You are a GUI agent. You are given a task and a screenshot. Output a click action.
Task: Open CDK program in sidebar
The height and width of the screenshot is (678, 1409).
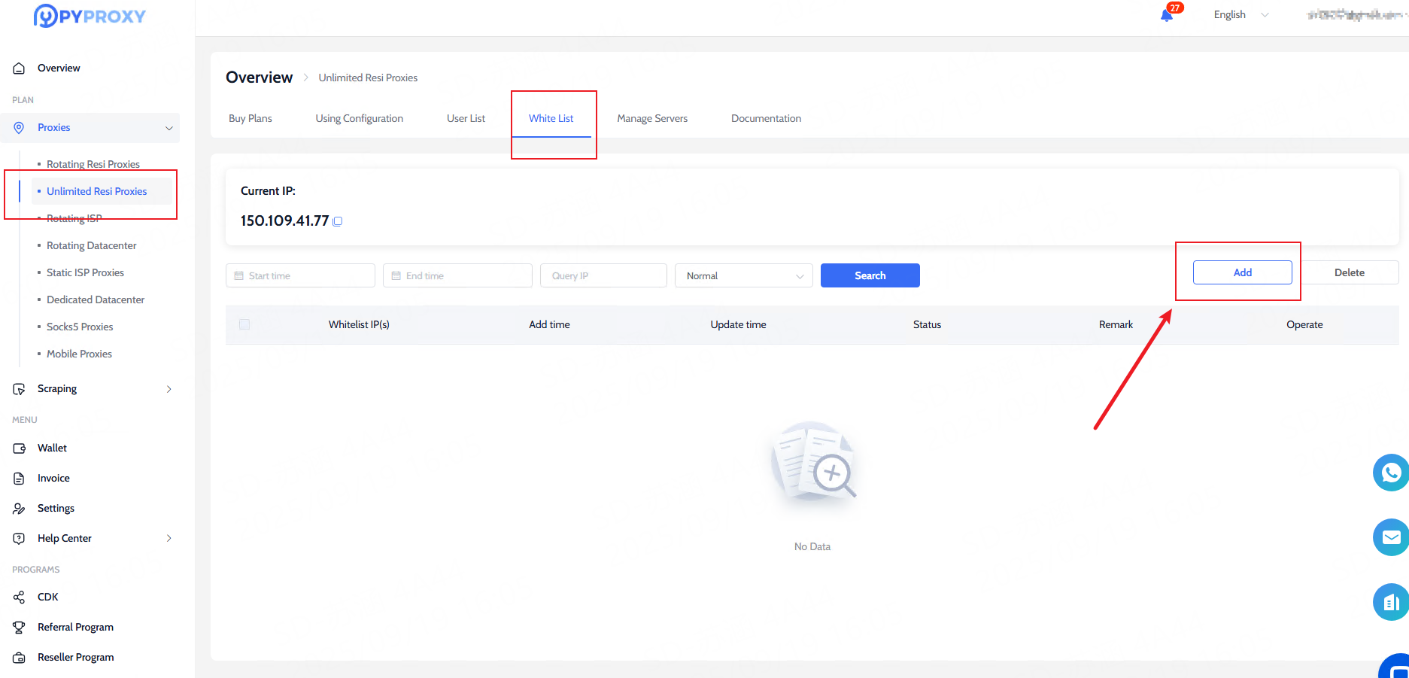(x=47, y=597)
